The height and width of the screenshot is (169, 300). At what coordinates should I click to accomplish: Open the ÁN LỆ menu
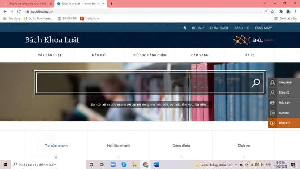click(x=250, y=55)
